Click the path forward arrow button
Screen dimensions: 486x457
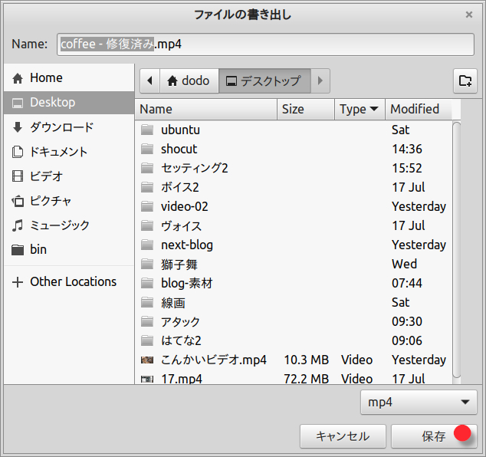pyautogui.click(x=320, y=81)
